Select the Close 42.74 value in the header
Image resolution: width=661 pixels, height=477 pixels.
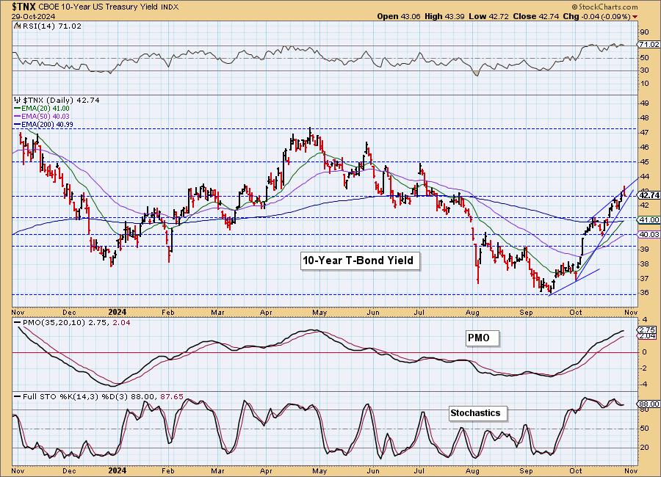536,16
